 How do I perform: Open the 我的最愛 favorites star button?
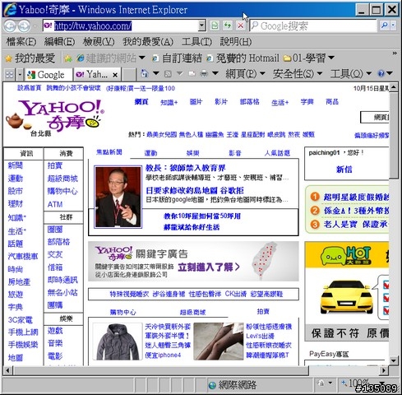(x=30, y=58)
